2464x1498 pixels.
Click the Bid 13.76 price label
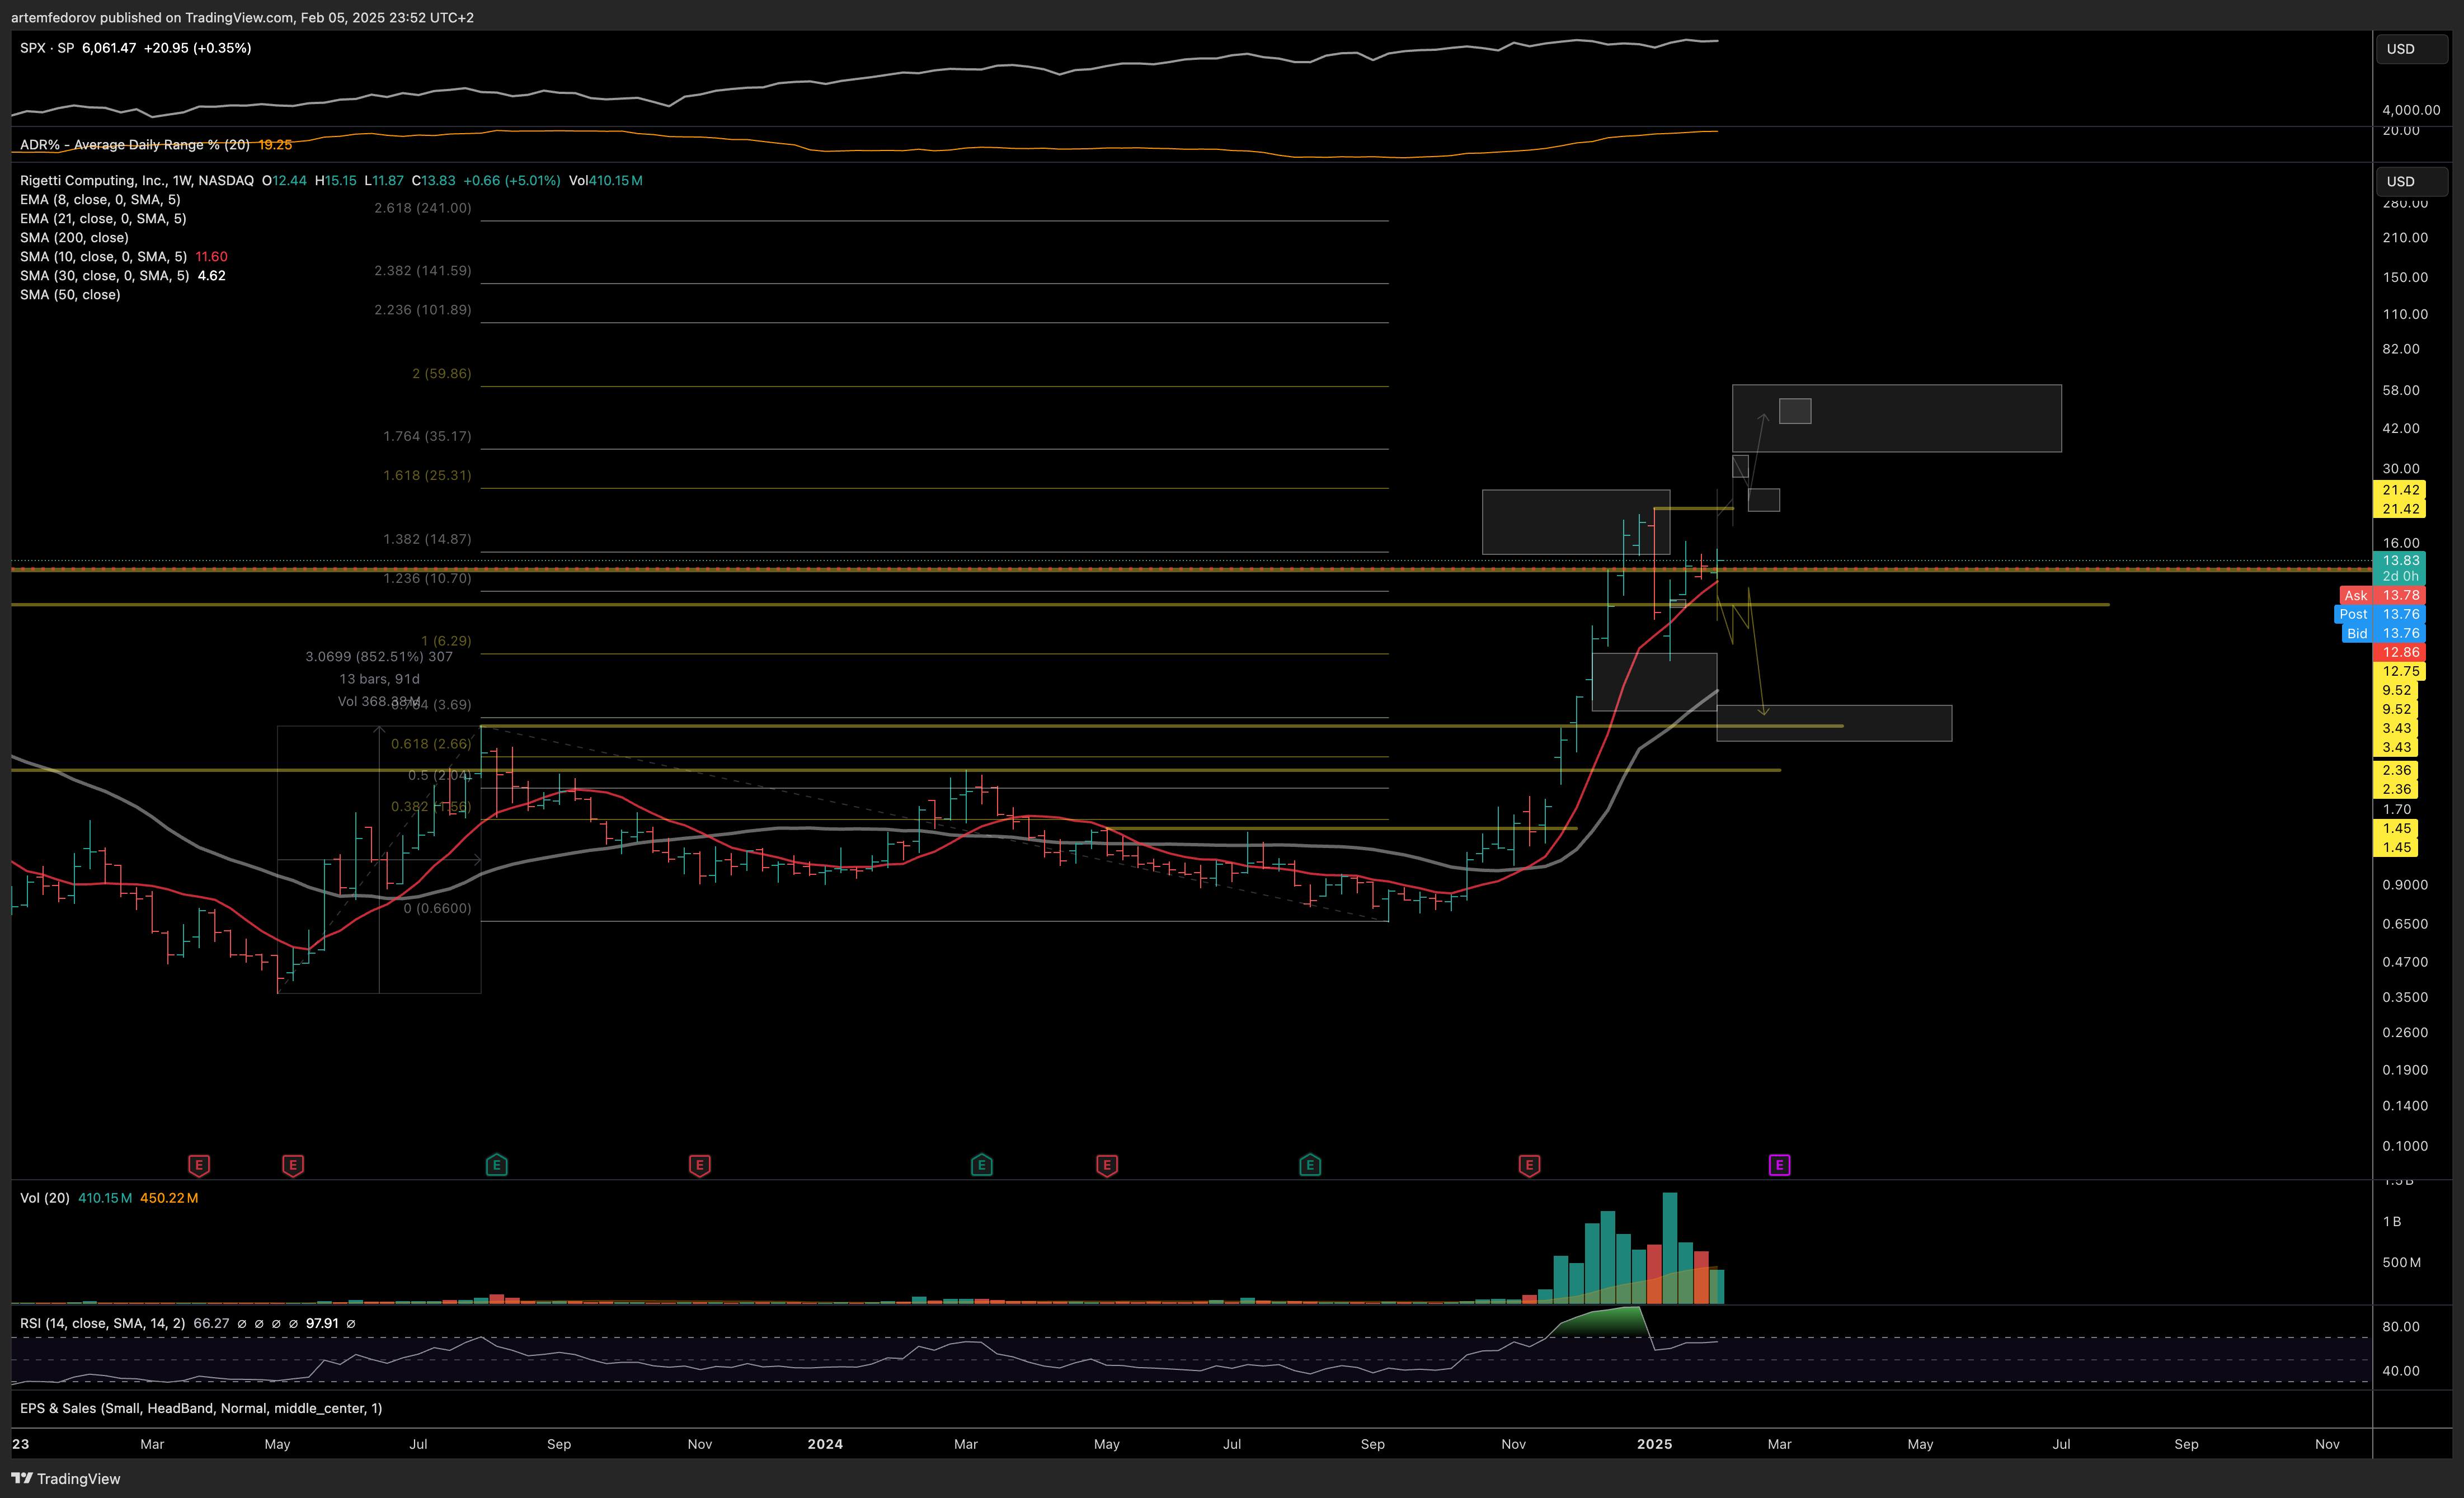pos(2383,633)
